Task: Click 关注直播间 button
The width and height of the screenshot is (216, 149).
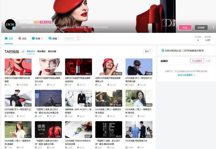Action: tap(197, 61)
